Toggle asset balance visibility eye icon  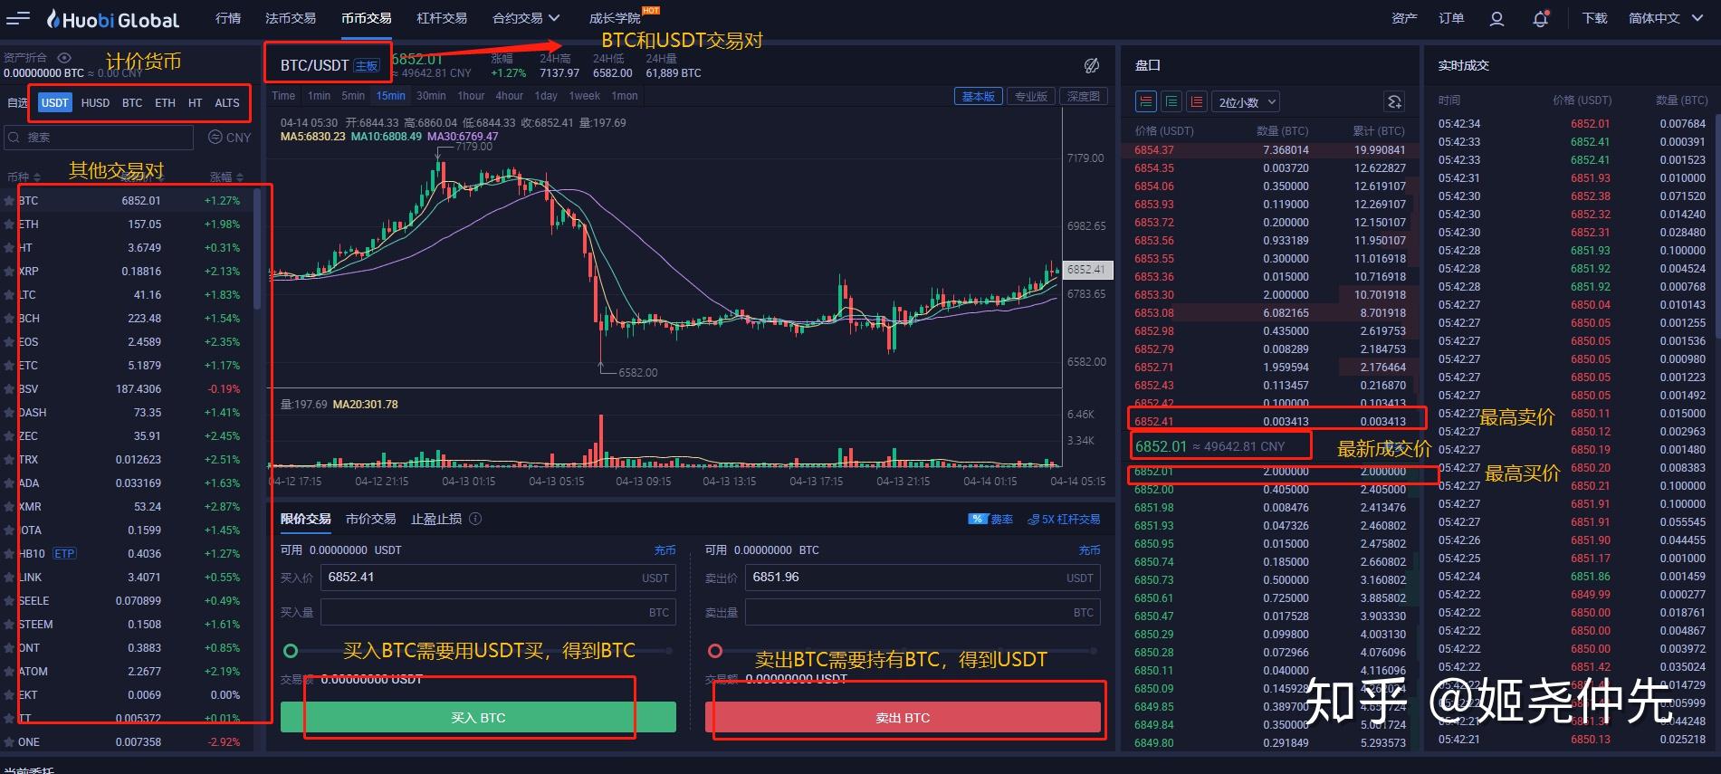pos(63,57)
